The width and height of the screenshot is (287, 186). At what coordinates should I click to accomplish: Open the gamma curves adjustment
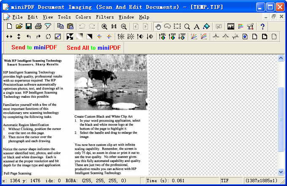(204, 37)
